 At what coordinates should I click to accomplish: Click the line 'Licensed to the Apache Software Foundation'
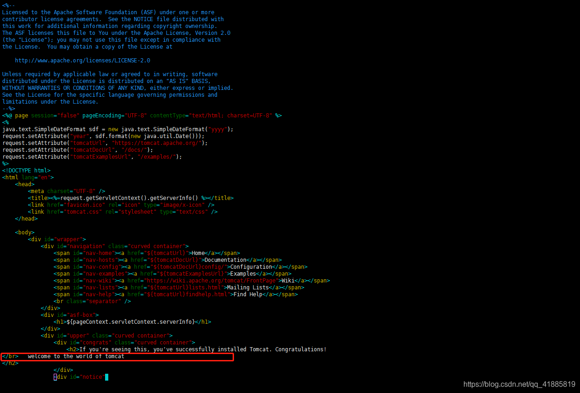tap(108, 12)
